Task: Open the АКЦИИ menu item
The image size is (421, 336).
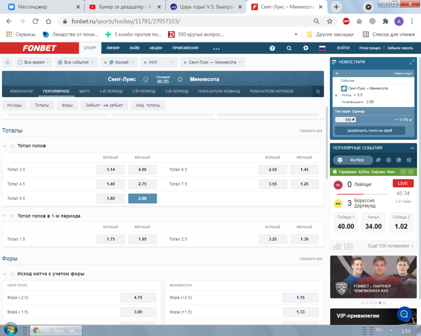Action: click(x=156, y=48)
